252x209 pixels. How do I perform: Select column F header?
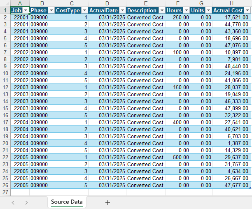point(178,3)
